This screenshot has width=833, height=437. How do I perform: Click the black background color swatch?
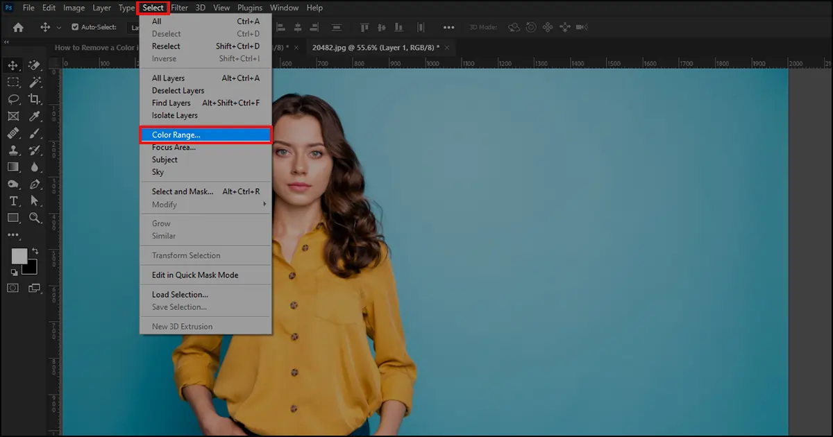tap(31, 268)
